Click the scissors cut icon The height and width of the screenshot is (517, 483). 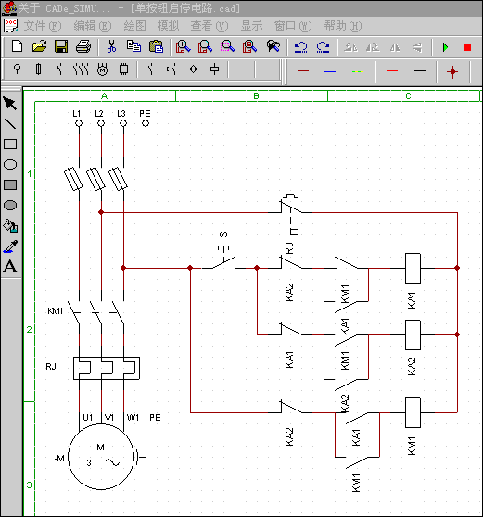point(111,46)
